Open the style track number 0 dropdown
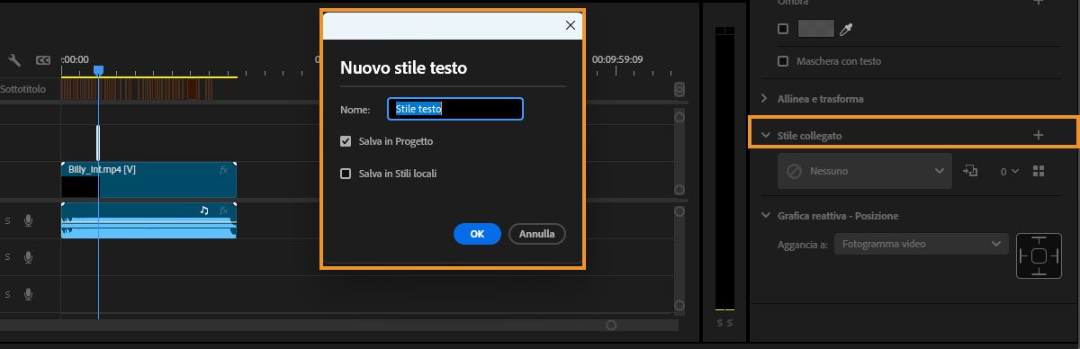 click(x=1010, y=171)
